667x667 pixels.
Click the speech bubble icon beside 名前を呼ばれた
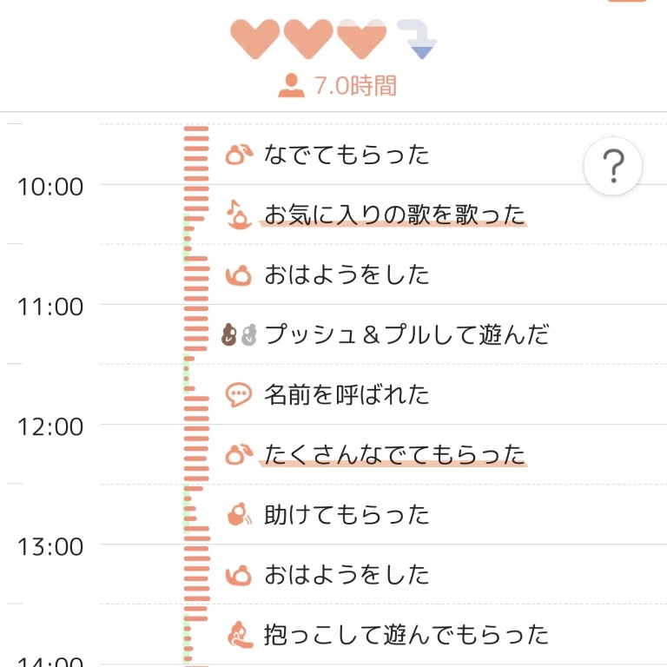pyautogui.click(x=239, y=395)
